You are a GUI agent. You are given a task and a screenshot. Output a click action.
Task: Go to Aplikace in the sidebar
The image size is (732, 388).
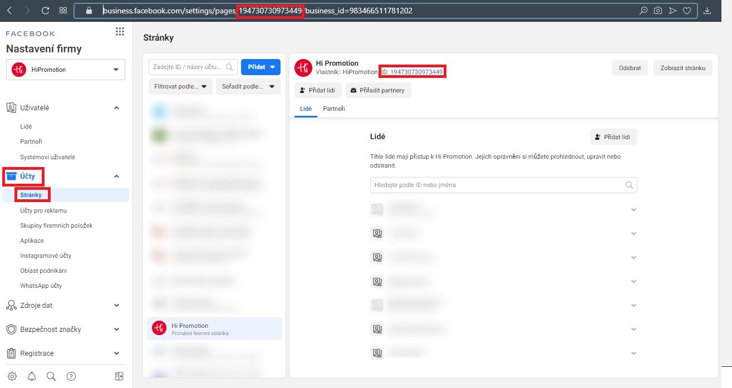[x=32, y=240]
